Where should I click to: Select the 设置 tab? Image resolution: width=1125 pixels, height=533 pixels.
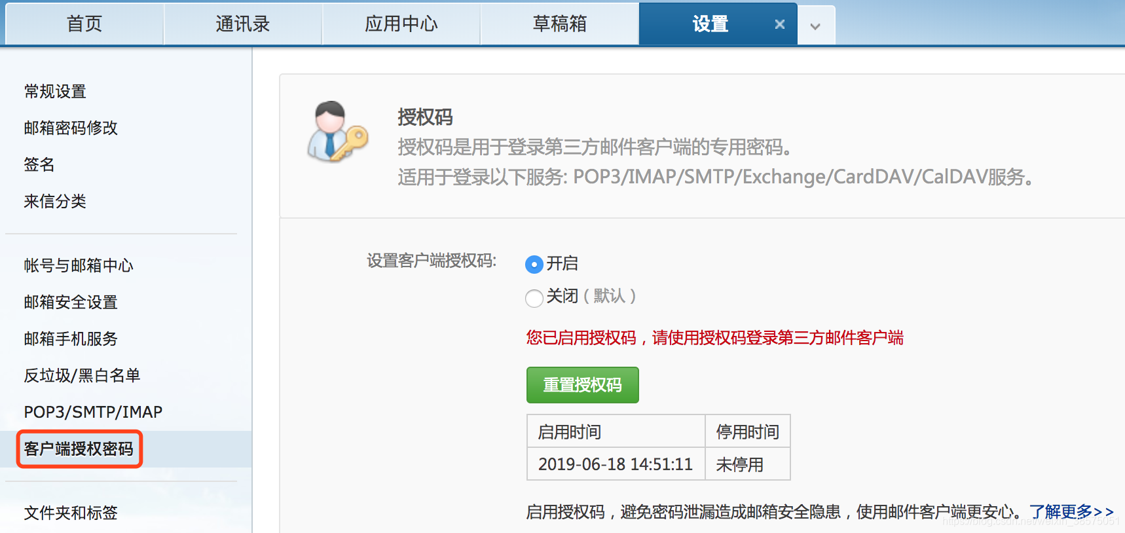pyautogui.click(x=710, y=24)
